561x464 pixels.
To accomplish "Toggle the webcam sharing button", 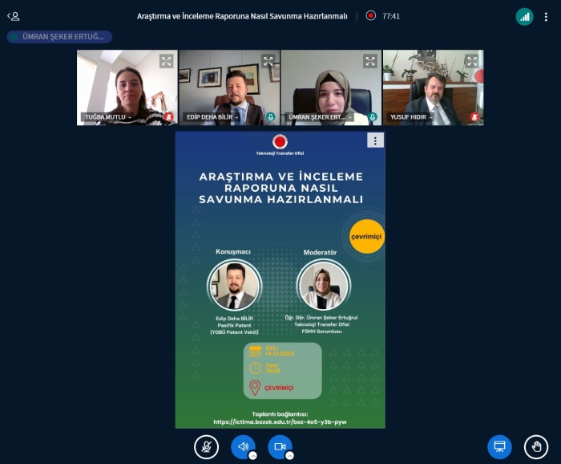I will [x=280, y=446].
